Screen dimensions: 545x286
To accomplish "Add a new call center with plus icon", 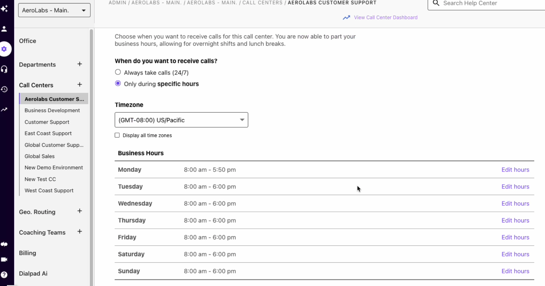I will tap(80, 85).
